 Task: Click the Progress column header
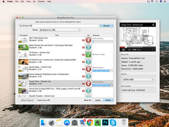(x=103, y=35)
